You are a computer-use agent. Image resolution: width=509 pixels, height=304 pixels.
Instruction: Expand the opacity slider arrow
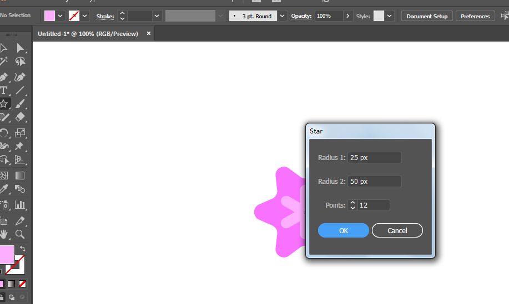pos(348,16)
